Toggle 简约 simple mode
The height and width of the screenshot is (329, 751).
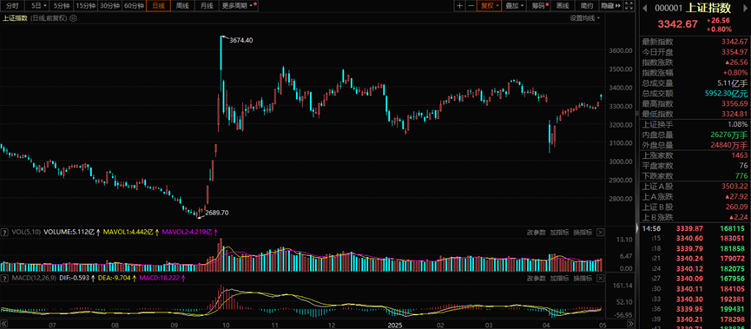pos(587,6)
